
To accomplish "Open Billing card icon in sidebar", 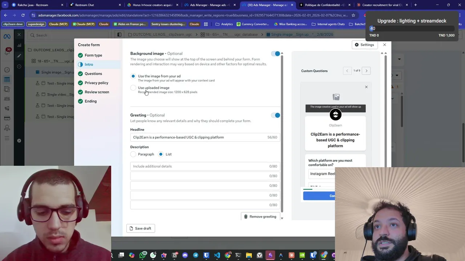I will tap(7, 118).
